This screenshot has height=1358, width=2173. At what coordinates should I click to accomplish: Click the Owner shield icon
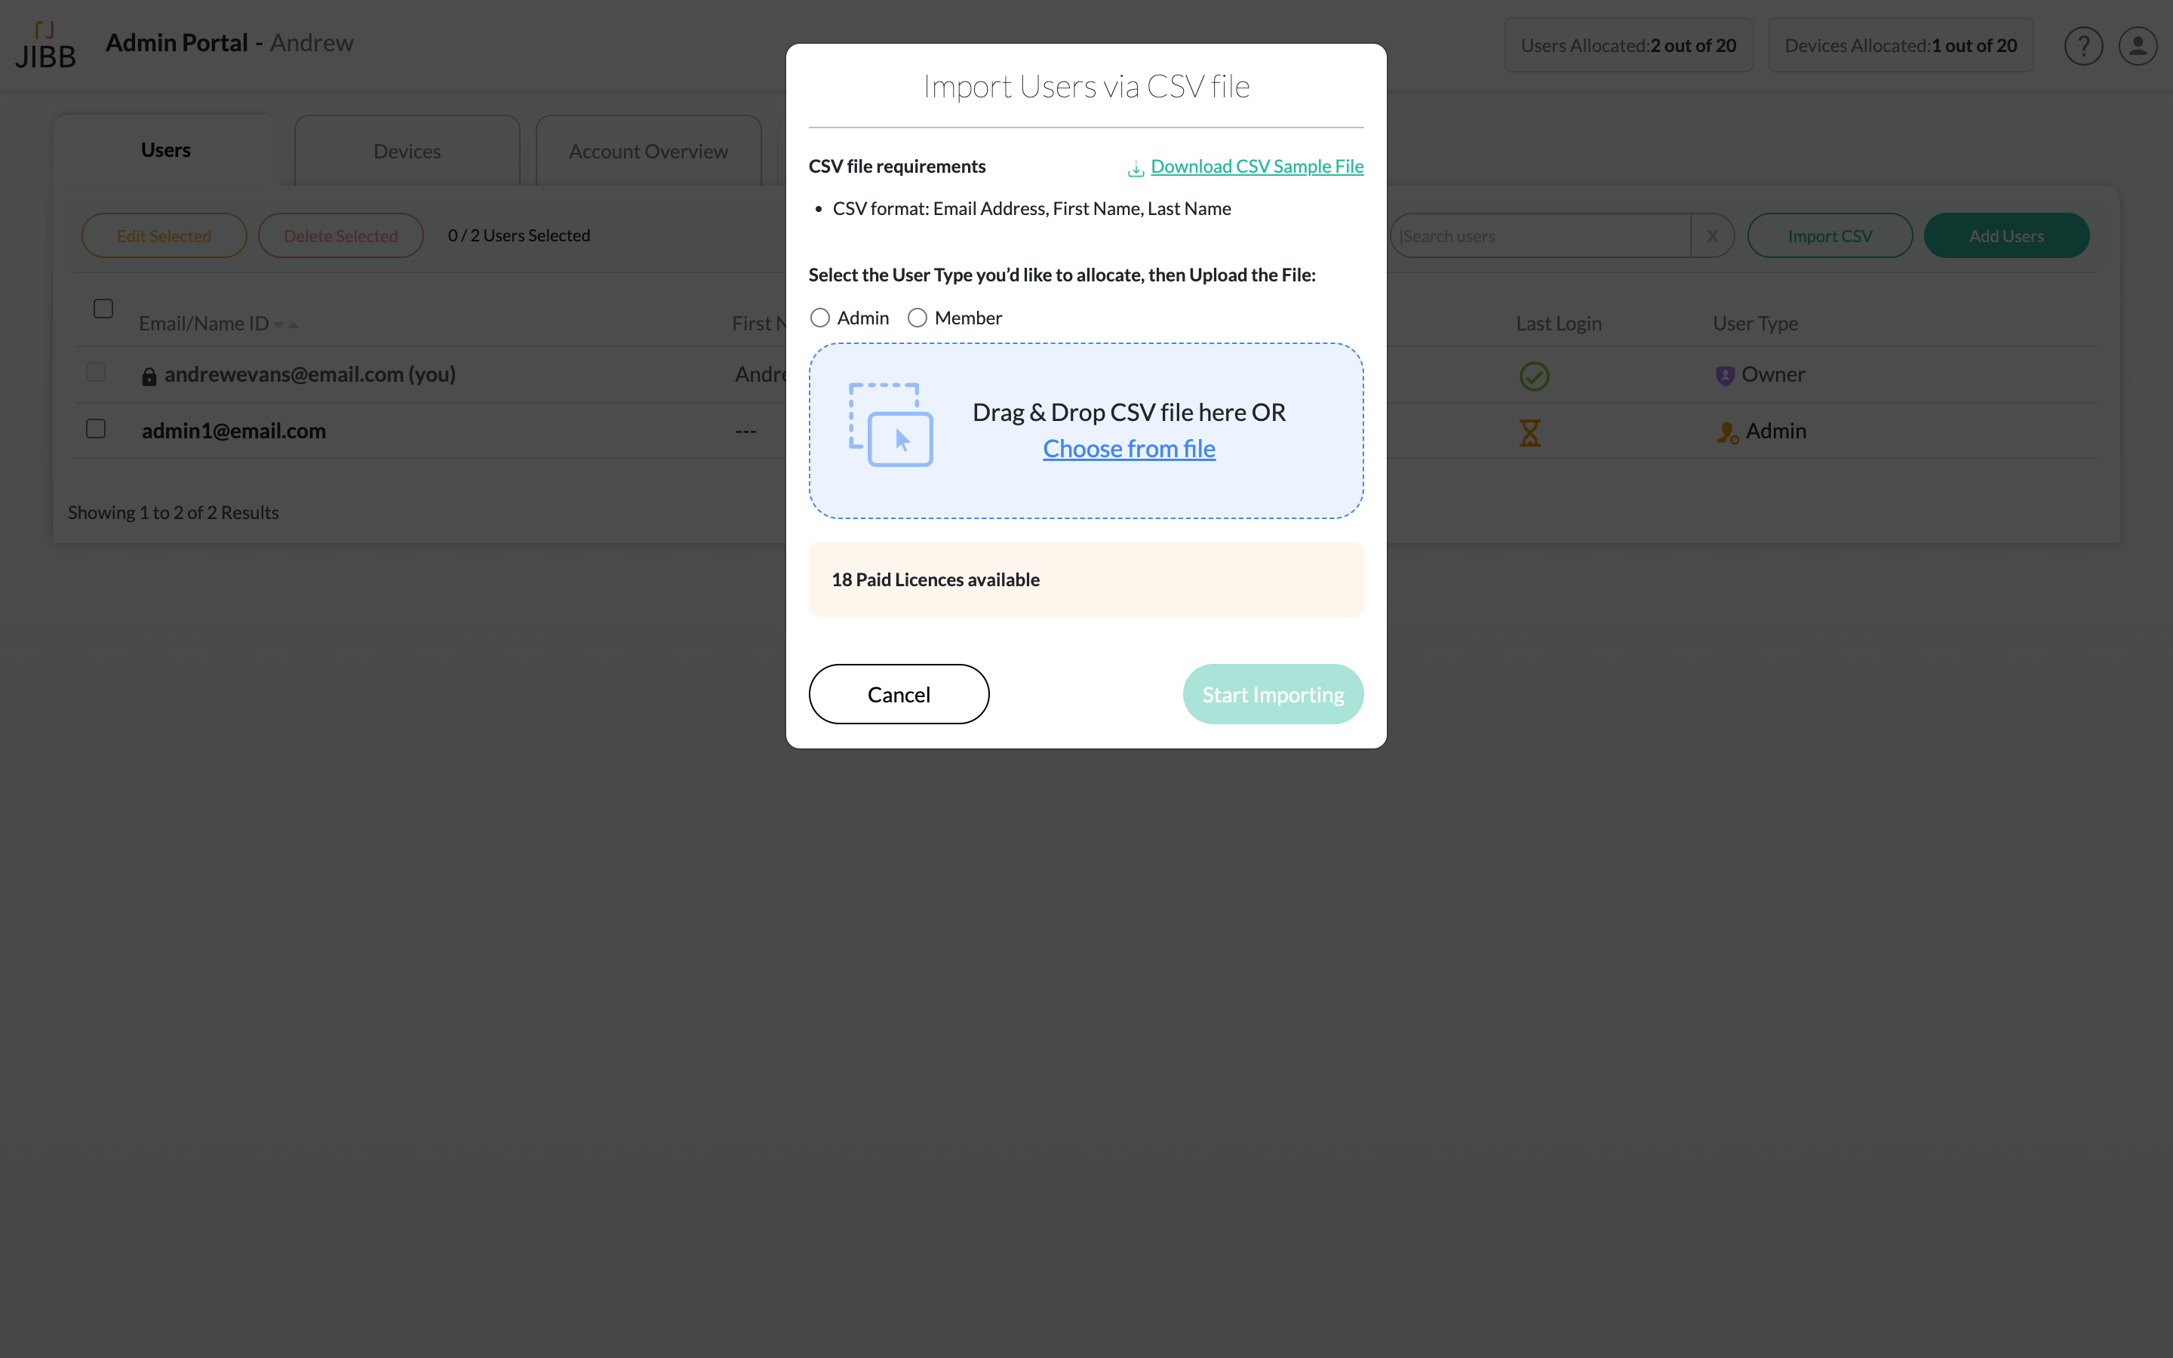pos(1724,376)
